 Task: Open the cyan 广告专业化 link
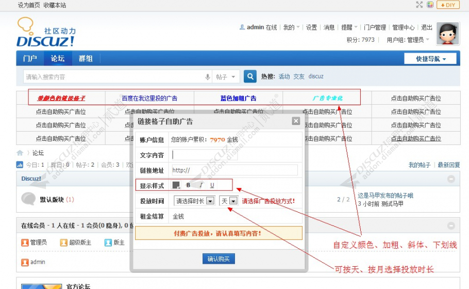(327, 98)
